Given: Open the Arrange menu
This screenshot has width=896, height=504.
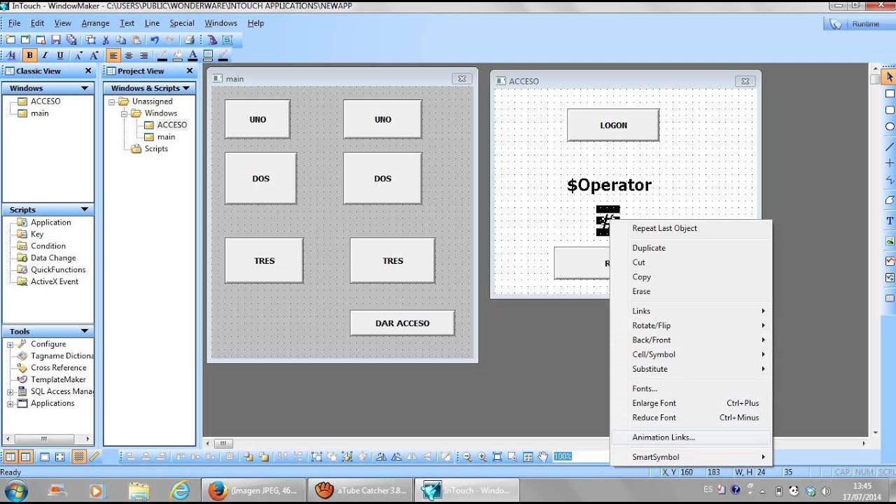Looking at the screenshot, I should 95,23.
